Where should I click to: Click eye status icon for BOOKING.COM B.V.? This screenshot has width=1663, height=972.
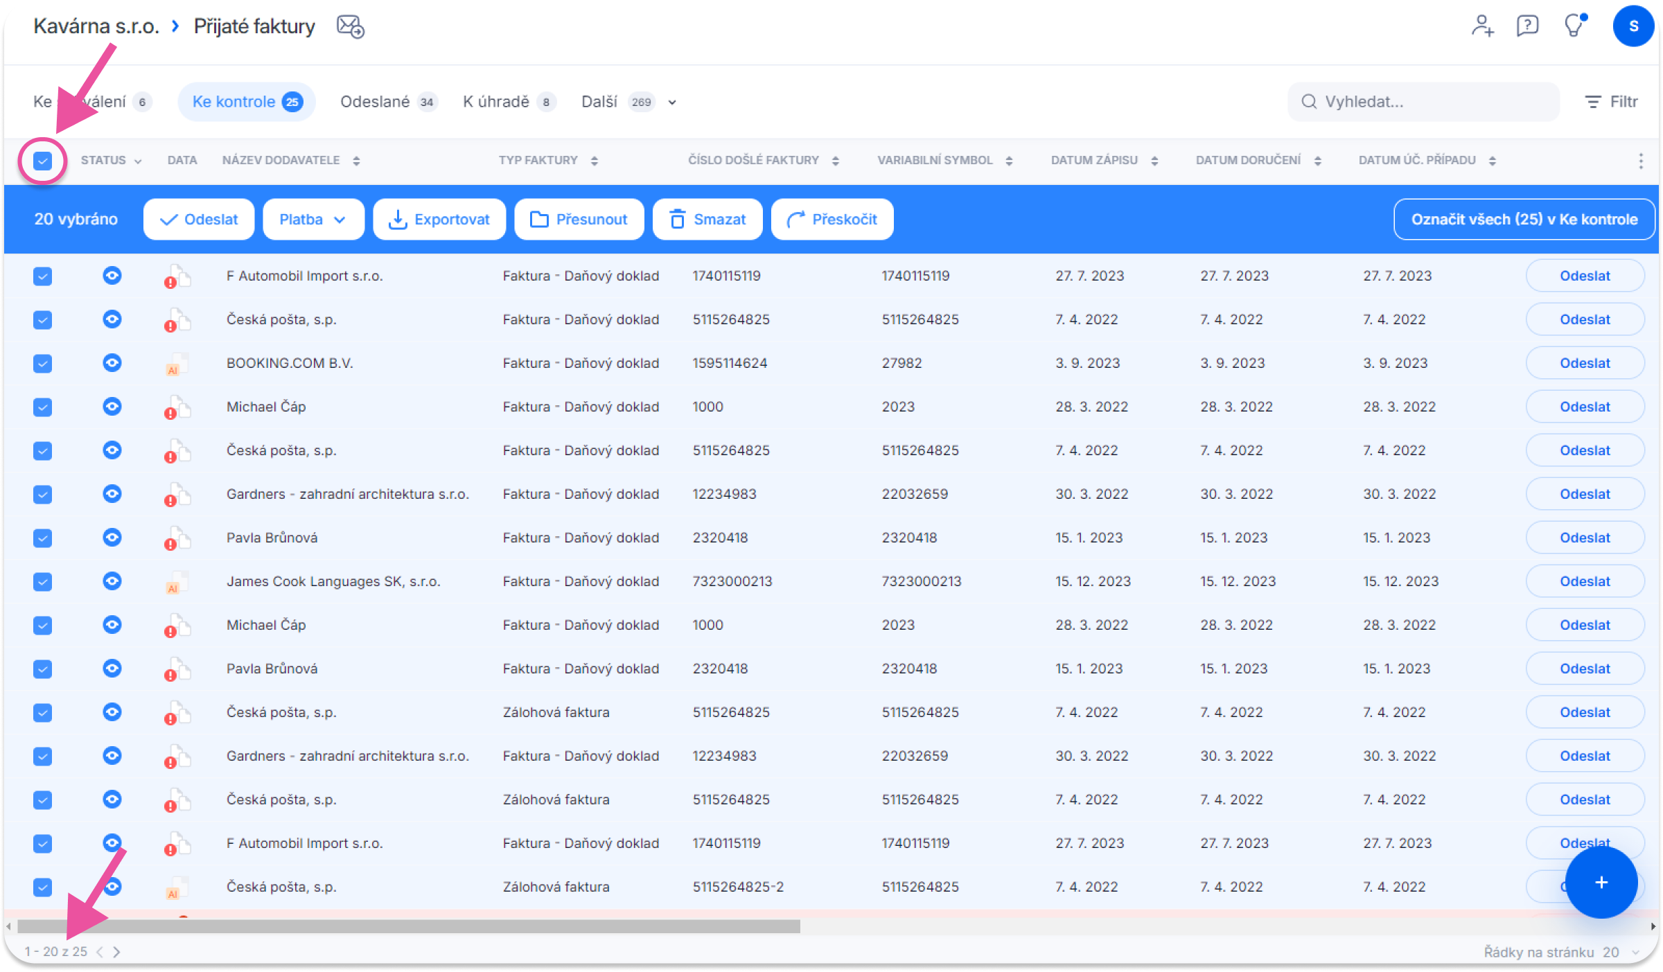coord(112,362)
